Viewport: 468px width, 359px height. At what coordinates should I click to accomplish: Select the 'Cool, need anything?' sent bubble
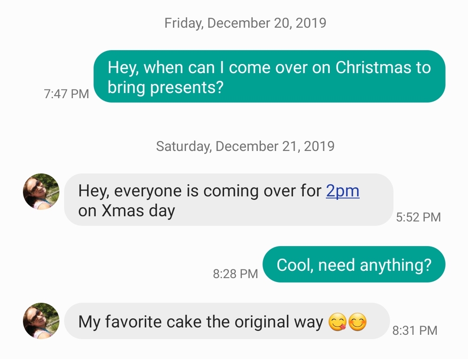(354, 264)
